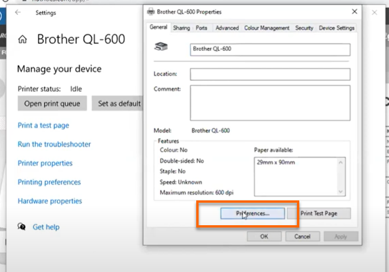Go to the Colour Management tab

point(267,28)
